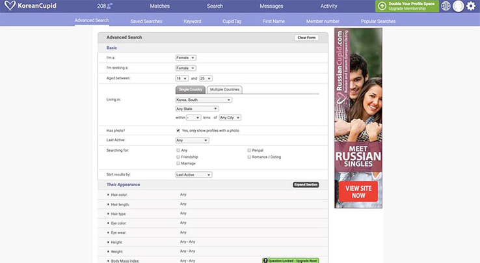Open the minimum age 18 dropdown

[x=181, y=79]
